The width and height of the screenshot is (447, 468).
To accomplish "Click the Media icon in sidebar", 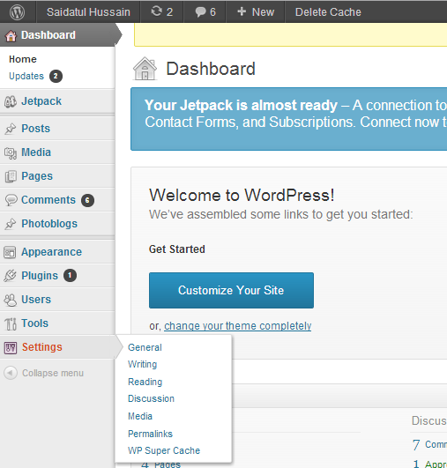I will (x=11, y=152).
